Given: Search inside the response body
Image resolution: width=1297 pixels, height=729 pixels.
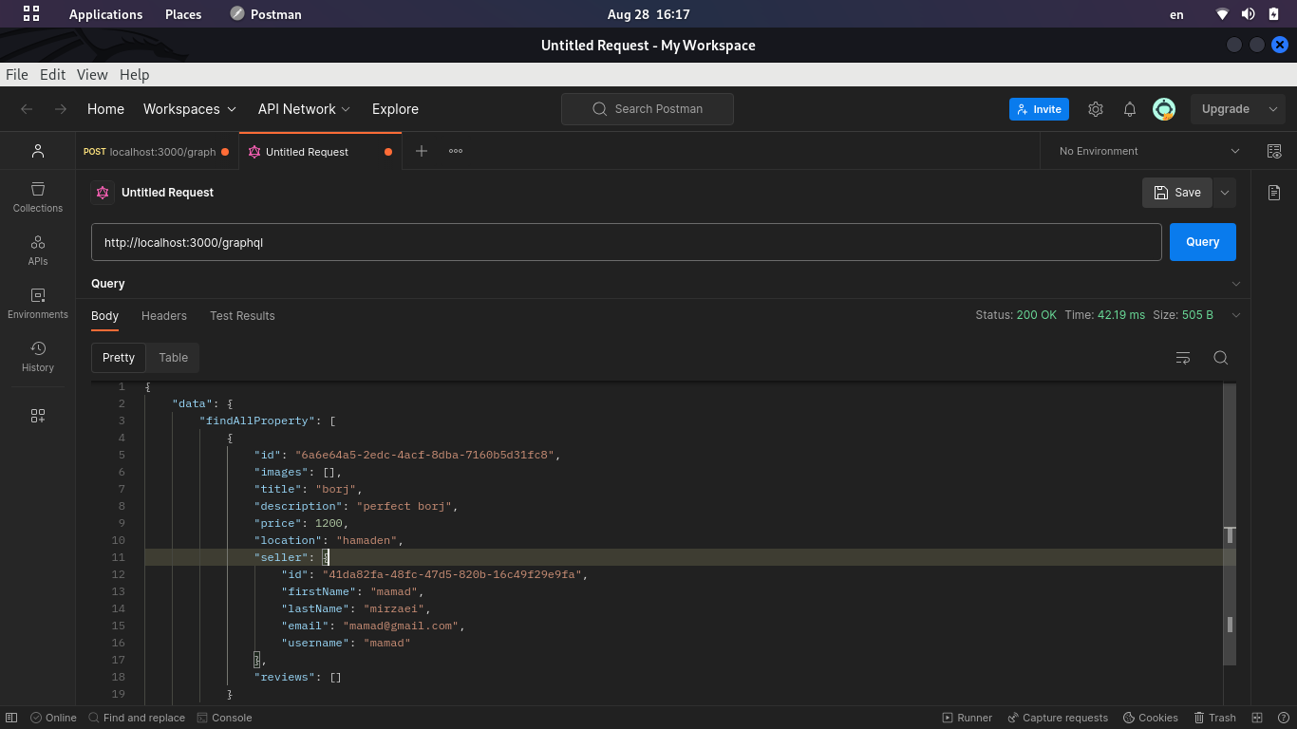Looking at the screenshot, I should (1221, 358).
